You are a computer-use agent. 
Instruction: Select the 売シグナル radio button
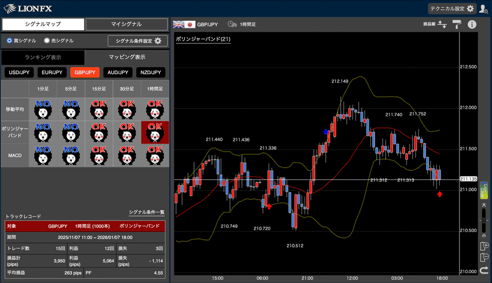point(47,41)
